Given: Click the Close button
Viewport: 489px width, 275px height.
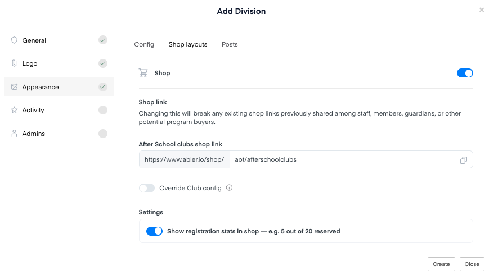Looking at the screenshot, I should tap(472, 264).
